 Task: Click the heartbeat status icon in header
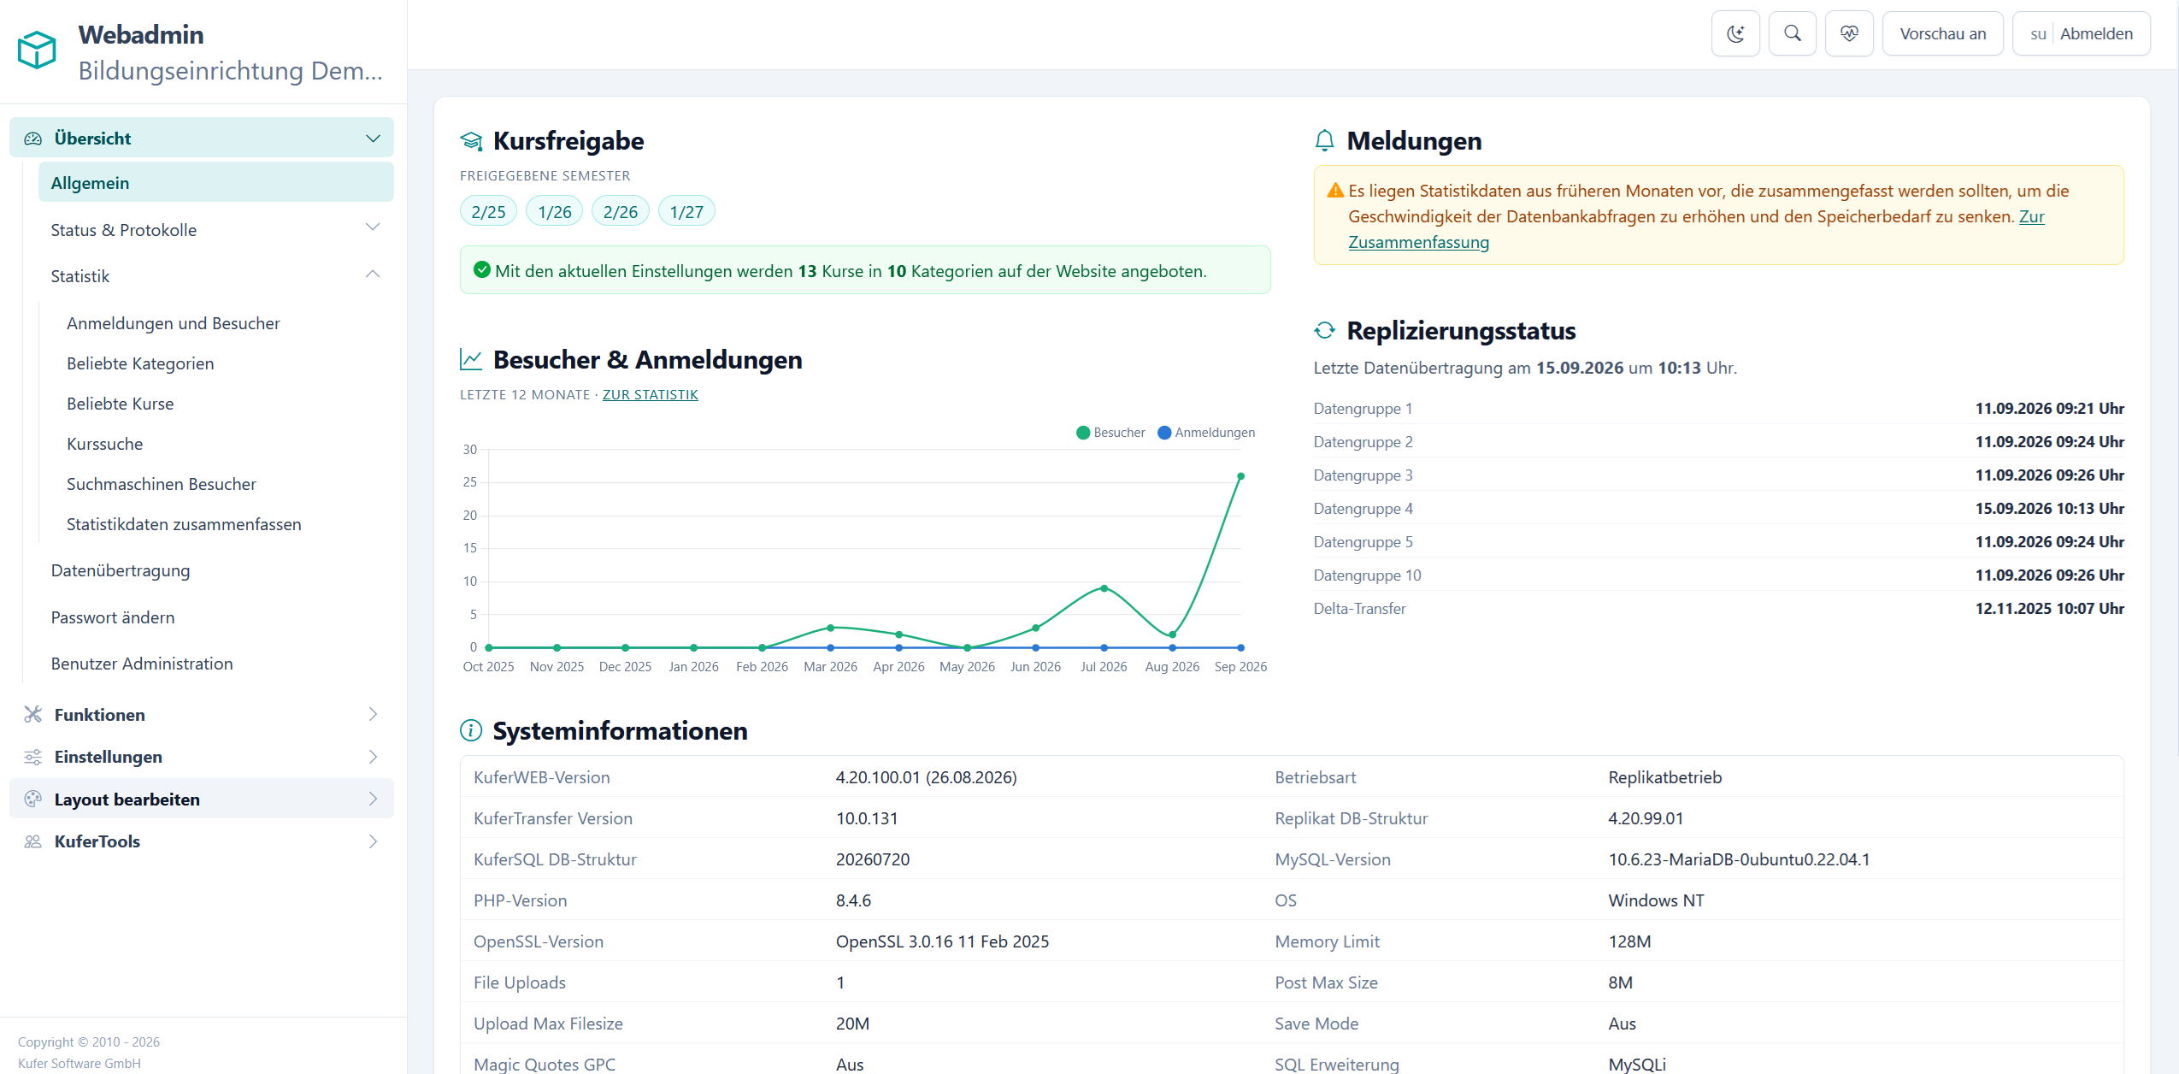pyautogui.click(x=1849, y=33)
